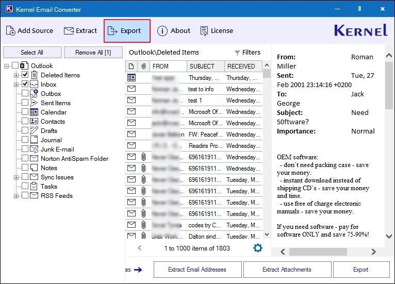Click the Junk E-mail folder icon
The width and height of the screenshot is (395, 284).
34,149
